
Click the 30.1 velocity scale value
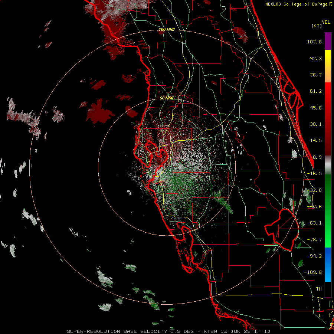316,124
